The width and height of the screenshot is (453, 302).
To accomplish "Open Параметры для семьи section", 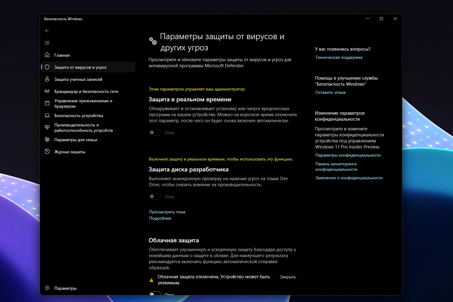I will 88,140.
